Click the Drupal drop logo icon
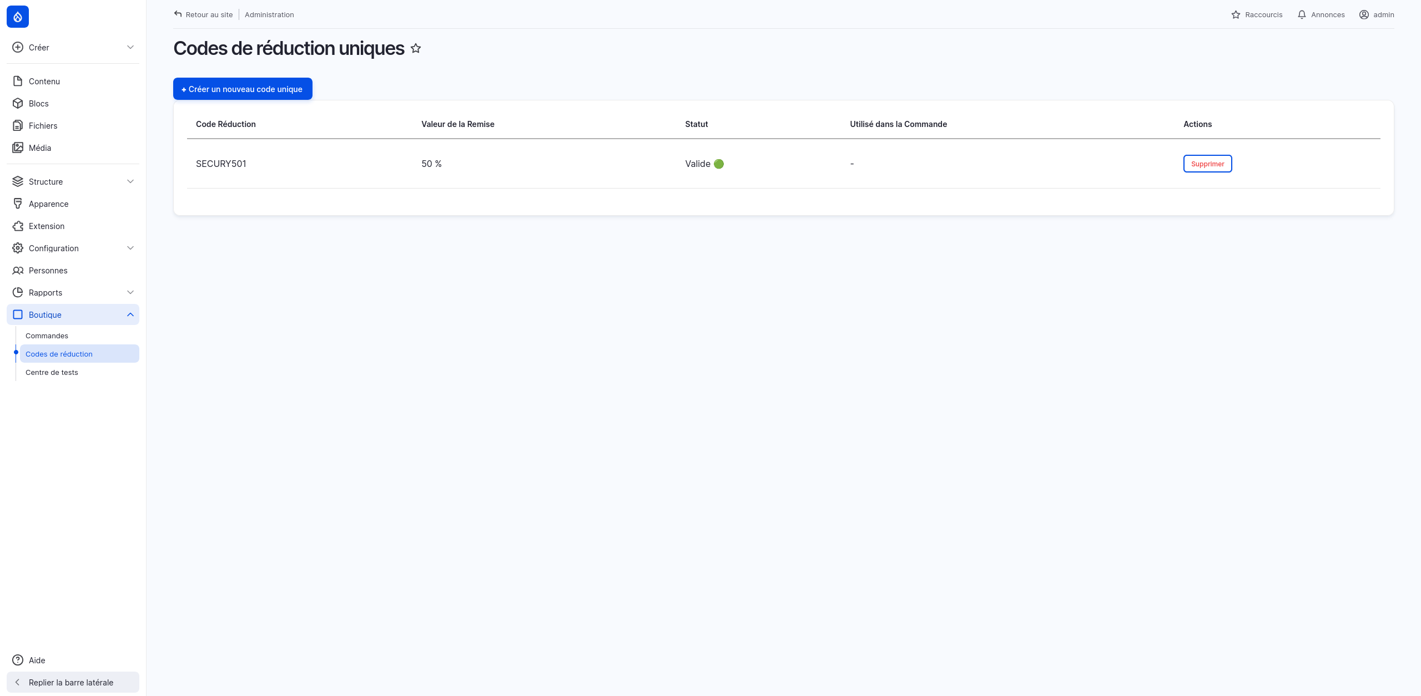The image size is (1421, 696). tap(18, 17)
